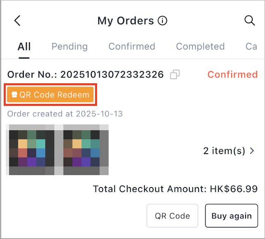Copy the order number with the copy icon

(x=175, y=75)
